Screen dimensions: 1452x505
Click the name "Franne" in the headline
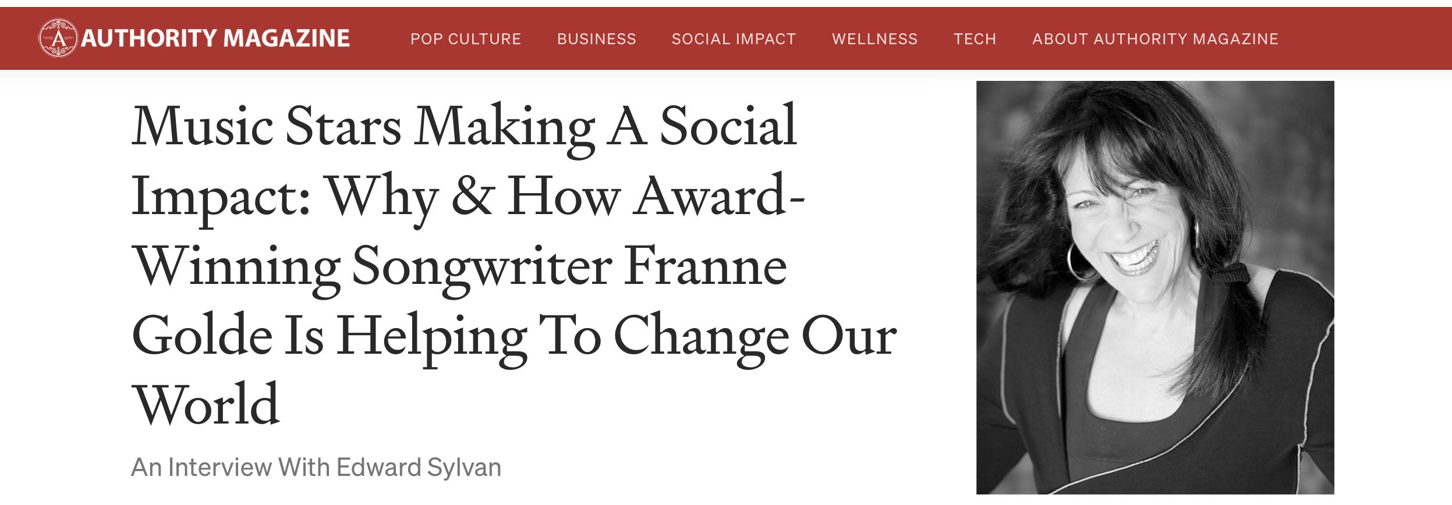[705, 267]
